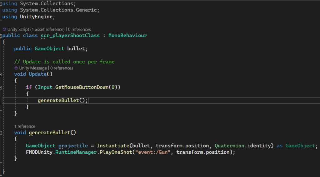
Task: Collapse the generateBullet method definition block
Action: [1, 133]
